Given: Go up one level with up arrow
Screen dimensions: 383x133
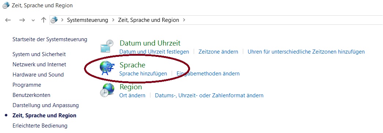Looking at the screenshot, I should click(44, 20).
